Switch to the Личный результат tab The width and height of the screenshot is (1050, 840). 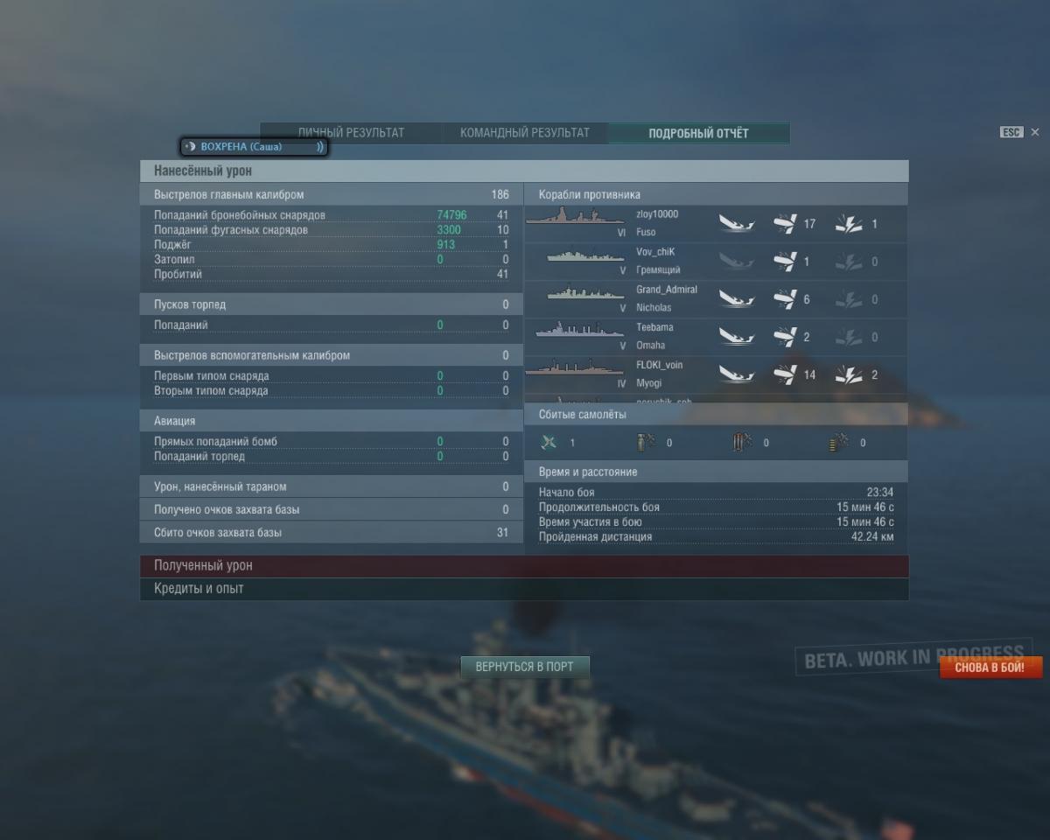[x=351, y=133]
